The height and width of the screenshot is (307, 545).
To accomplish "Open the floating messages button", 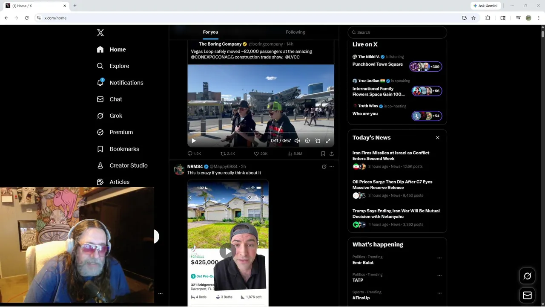I will (x=527, y=295).
